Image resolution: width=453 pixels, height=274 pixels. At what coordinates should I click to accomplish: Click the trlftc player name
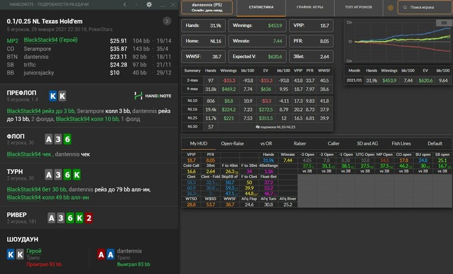pyautogui.click(x=30, y=65)
